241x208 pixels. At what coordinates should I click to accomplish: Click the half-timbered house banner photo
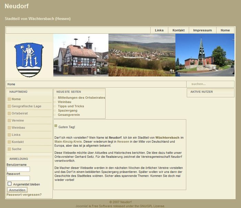click(x=81, y=55)
